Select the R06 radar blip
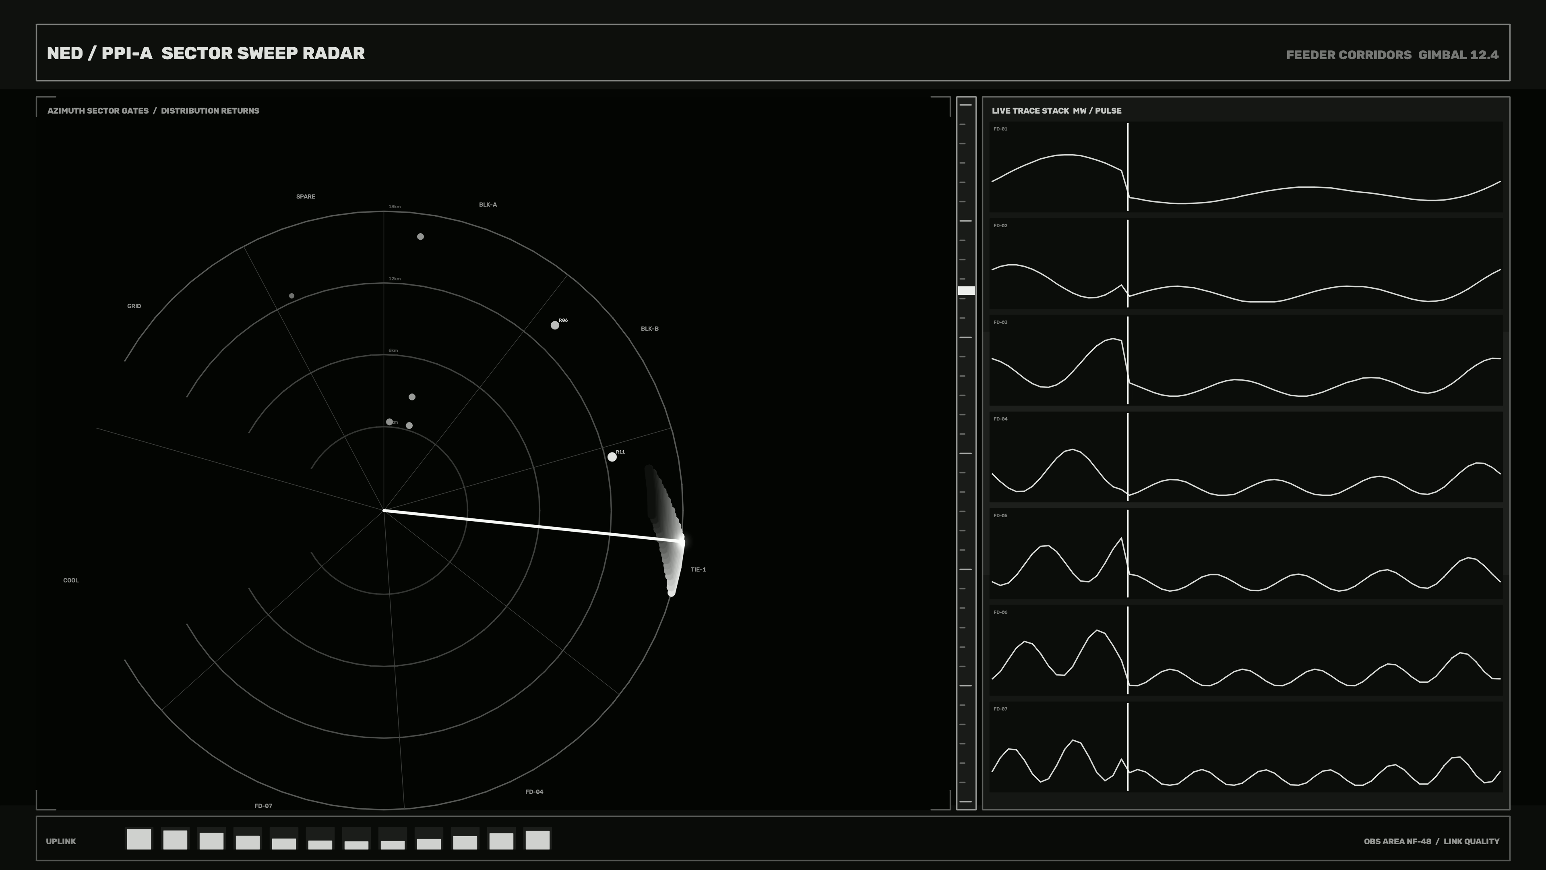The height and width of the screenshot is (870, 1546). (554, 325)
